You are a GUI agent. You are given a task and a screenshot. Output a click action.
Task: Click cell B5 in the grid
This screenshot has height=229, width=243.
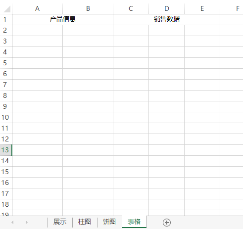[88, 63]
